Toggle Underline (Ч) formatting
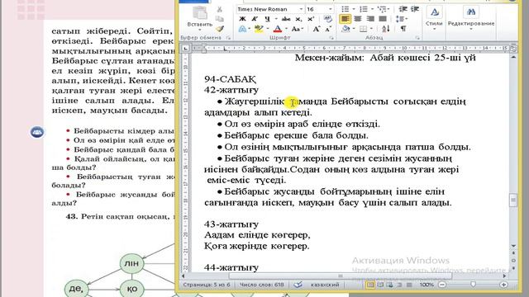Viewport: 529px width, 297px height. pos(267,19)
